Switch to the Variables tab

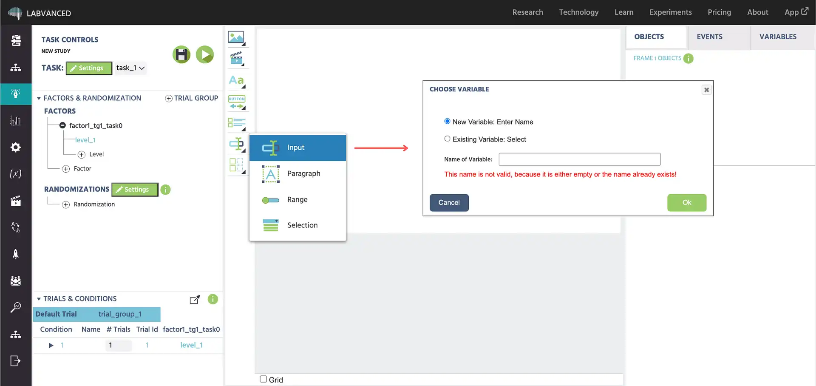783,37
